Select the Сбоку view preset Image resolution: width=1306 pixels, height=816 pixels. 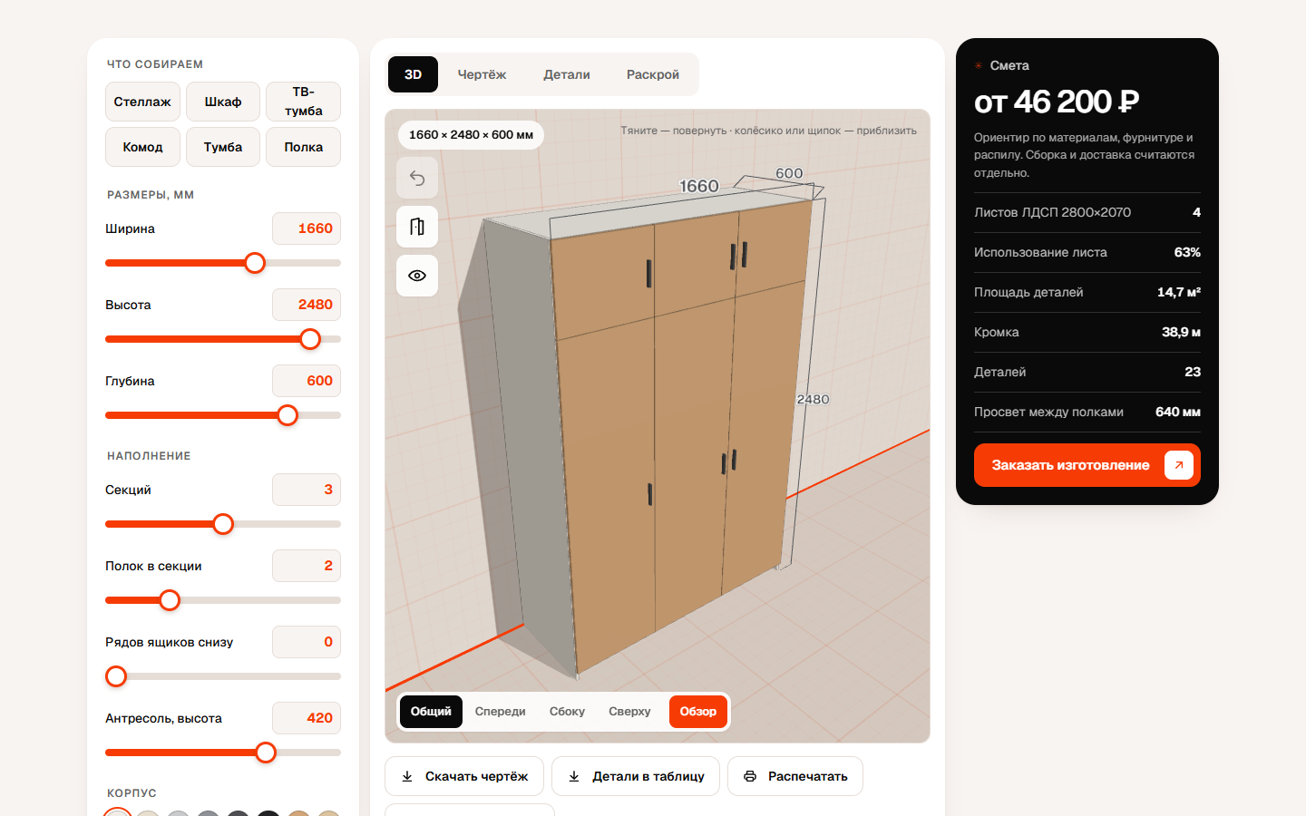(567, 712)
